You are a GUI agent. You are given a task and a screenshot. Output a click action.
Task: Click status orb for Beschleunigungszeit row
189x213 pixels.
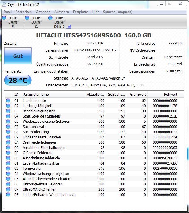coord(8,111)
